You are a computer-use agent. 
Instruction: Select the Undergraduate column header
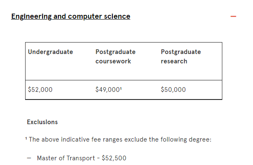pos(51,52)
